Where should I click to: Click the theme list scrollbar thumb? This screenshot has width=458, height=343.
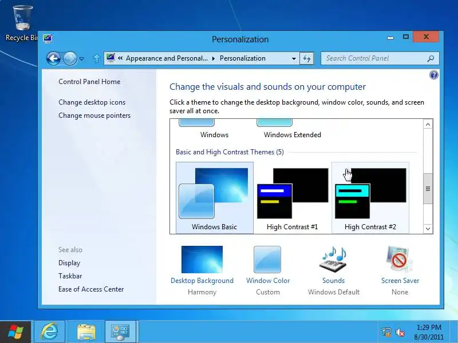(x=428, y=189)
